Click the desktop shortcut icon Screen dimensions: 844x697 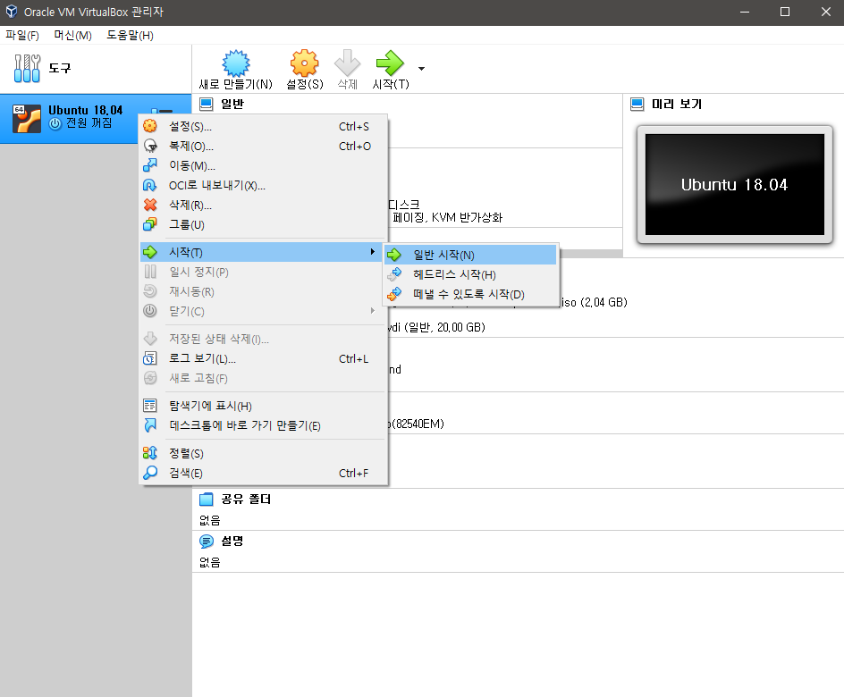[x=150, y=425]
